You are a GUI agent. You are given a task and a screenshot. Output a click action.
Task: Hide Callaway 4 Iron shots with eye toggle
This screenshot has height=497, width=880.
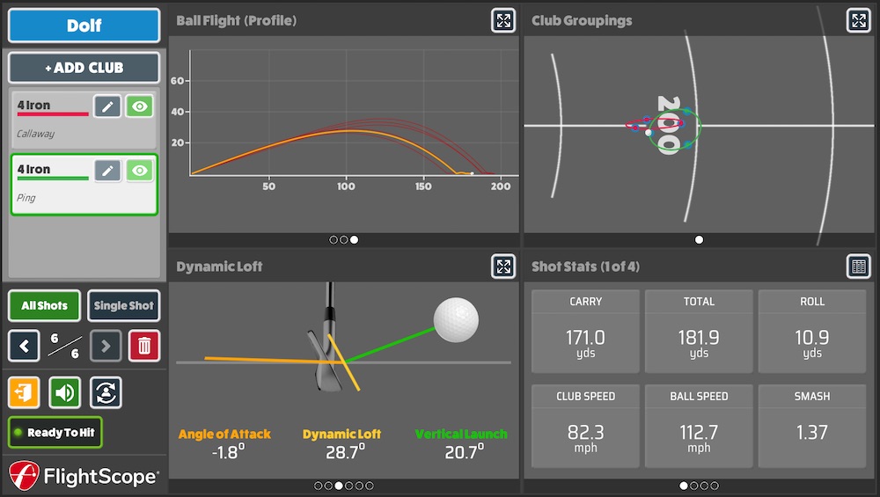coord(139,106)
